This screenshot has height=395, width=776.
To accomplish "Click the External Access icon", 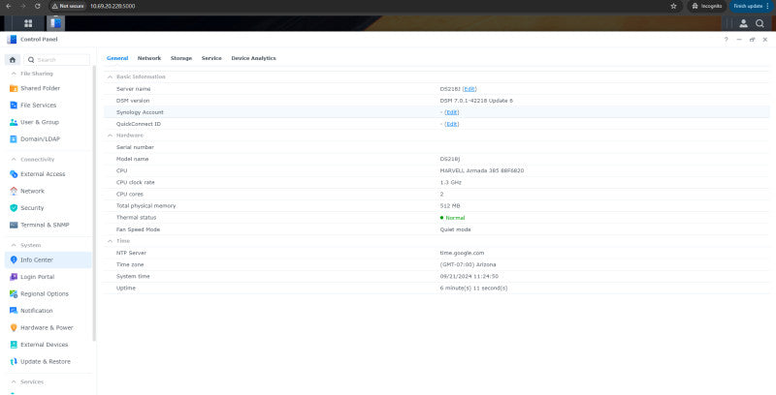I will point(14,174).
